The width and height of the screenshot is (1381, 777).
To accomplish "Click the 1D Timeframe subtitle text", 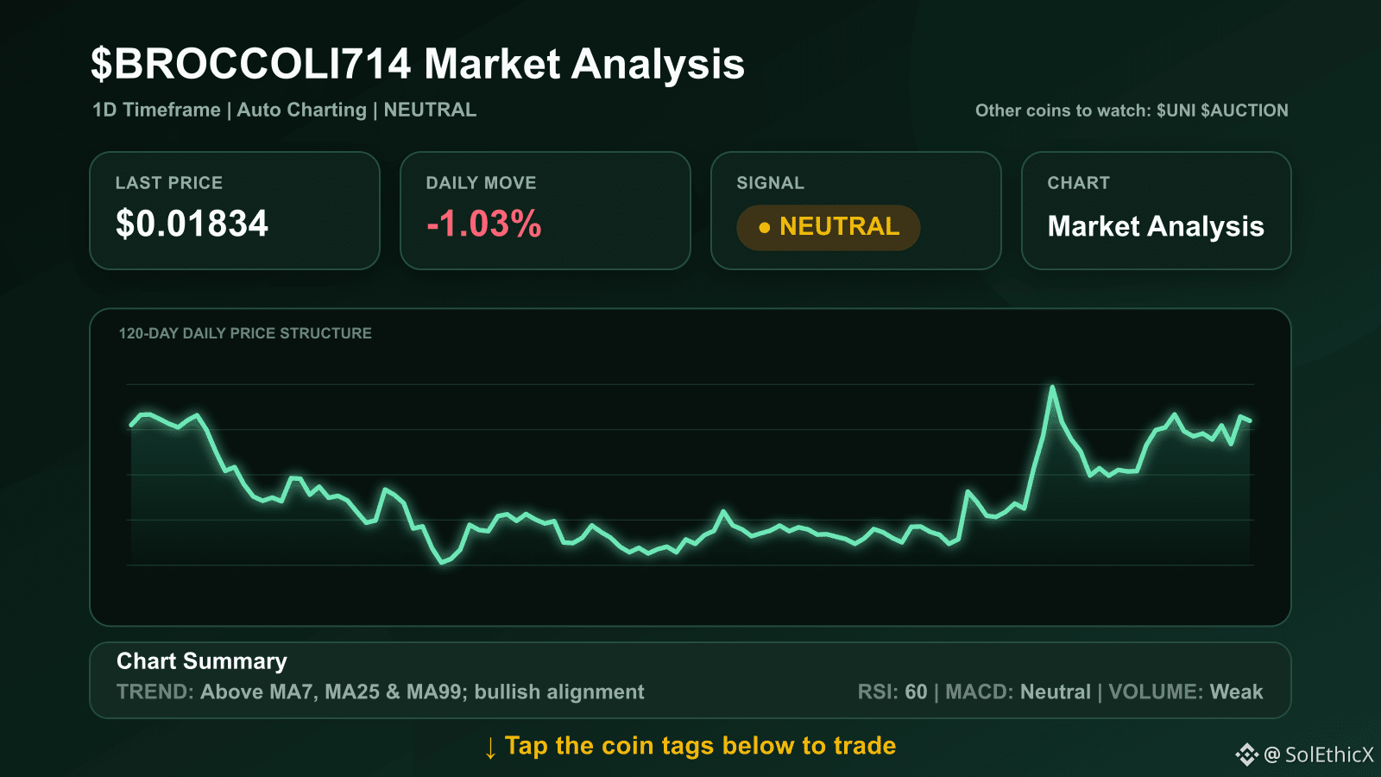I will pyautogui.click(x=156, y=110).
